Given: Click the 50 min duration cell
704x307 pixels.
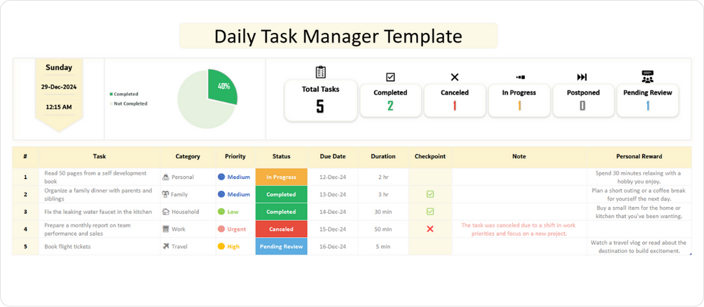Looking at the screenshot, I should [383, 229].
